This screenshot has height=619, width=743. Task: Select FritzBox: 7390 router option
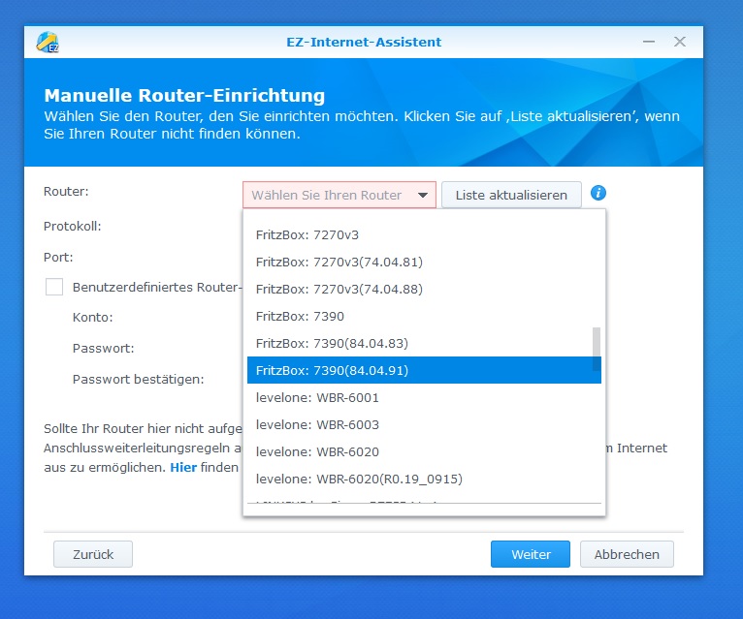[424, 316]
